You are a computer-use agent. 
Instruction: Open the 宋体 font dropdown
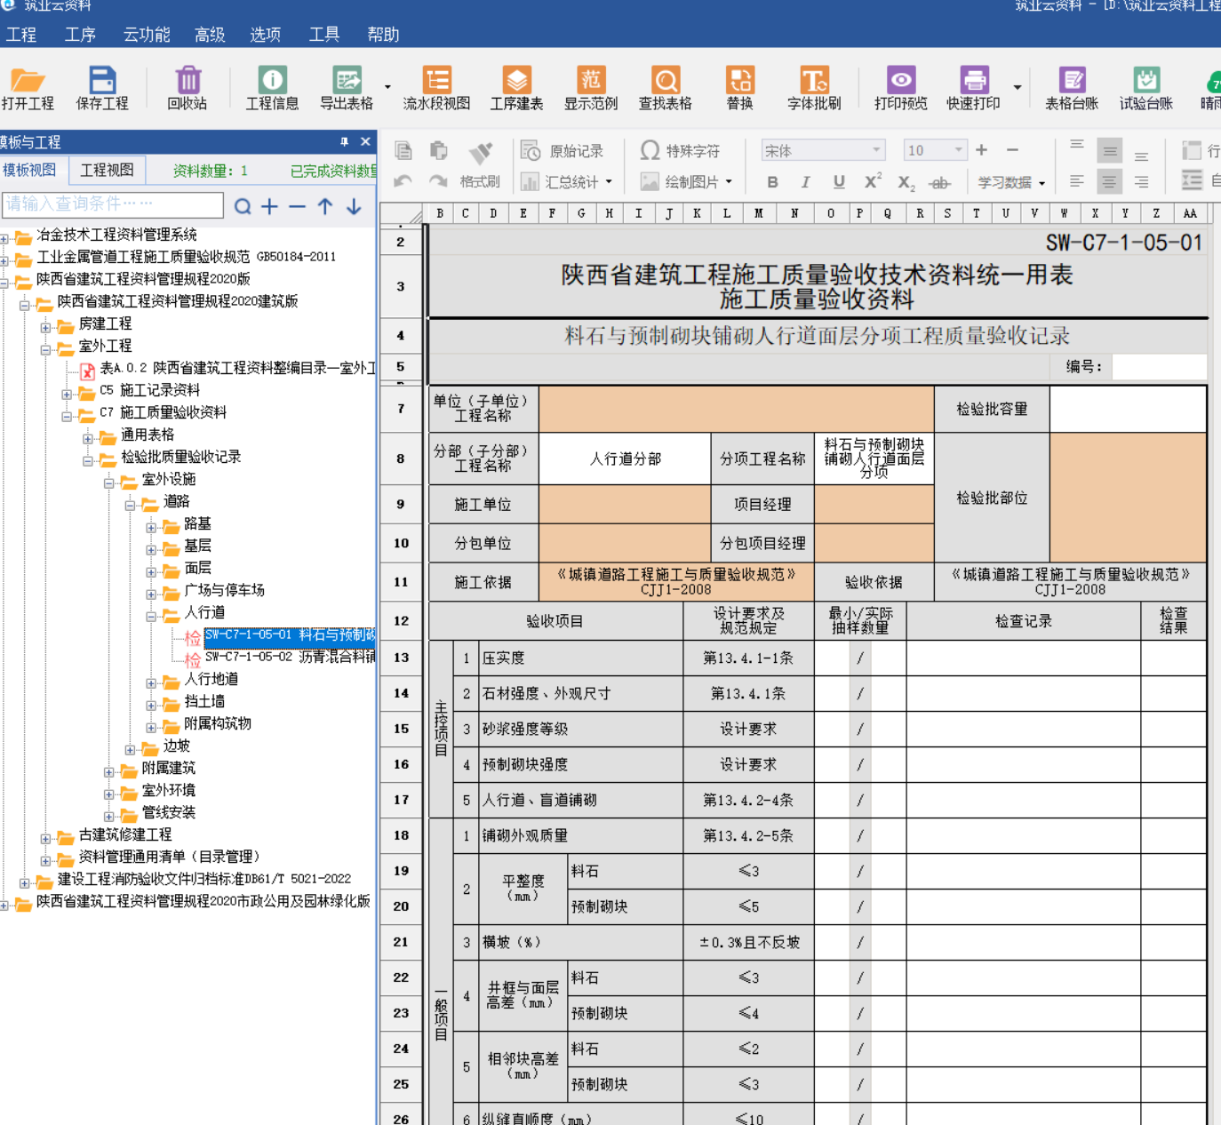[876, 150]
